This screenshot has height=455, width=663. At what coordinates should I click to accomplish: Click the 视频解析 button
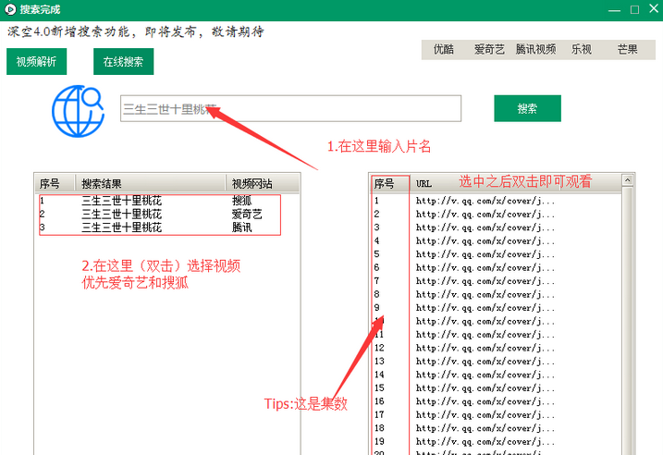click(36, 62)
